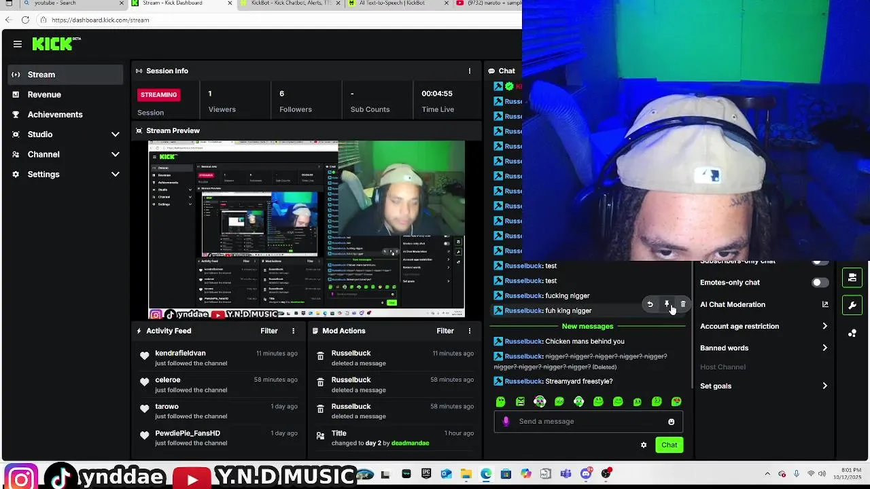870x489 pixels.
Task: Click the New messages indicator in chat
Action: tap(587, 327)
